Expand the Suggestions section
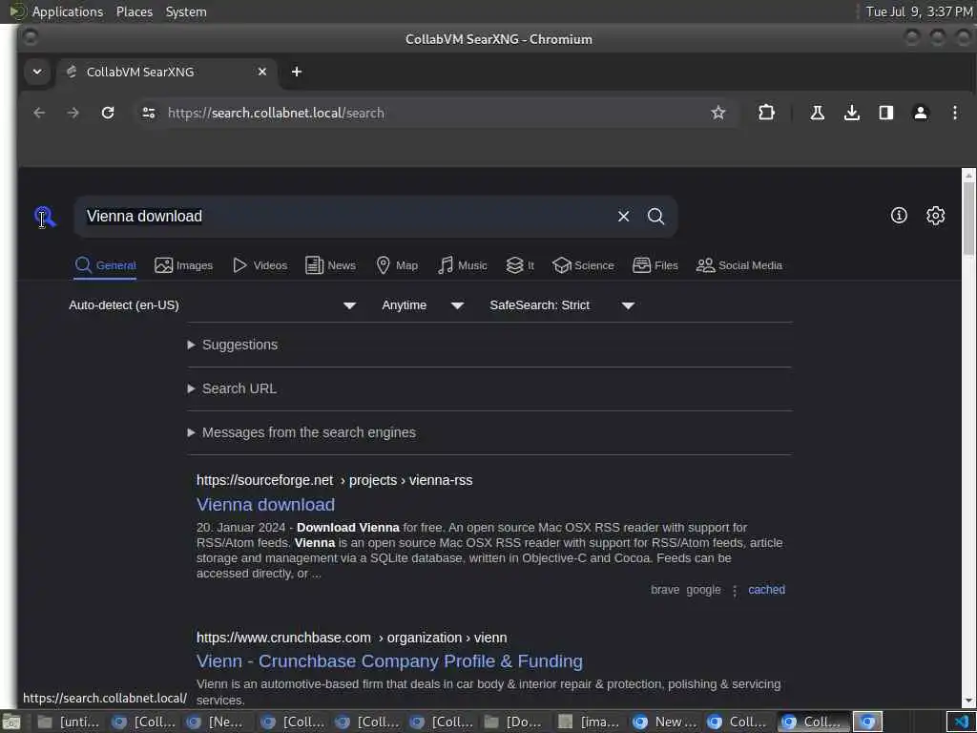 point(233,345)
